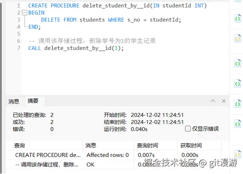Image resolution: width=243 pixels, height=174 pixels.
Task: Click the END; line in the editor
Action: coord(35,27)
